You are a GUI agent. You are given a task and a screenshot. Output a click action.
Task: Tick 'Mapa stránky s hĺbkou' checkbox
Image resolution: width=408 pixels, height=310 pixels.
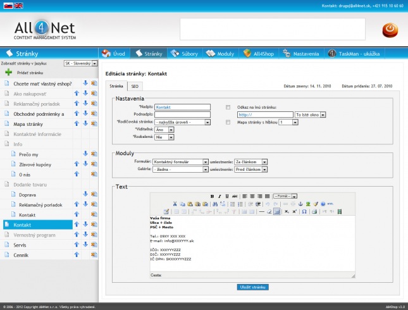pyautogui.click(x=228, y=122)
